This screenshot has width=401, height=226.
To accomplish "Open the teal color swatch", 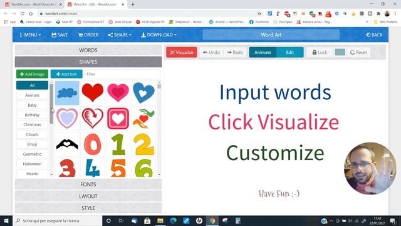I will (x=340, y=52).
